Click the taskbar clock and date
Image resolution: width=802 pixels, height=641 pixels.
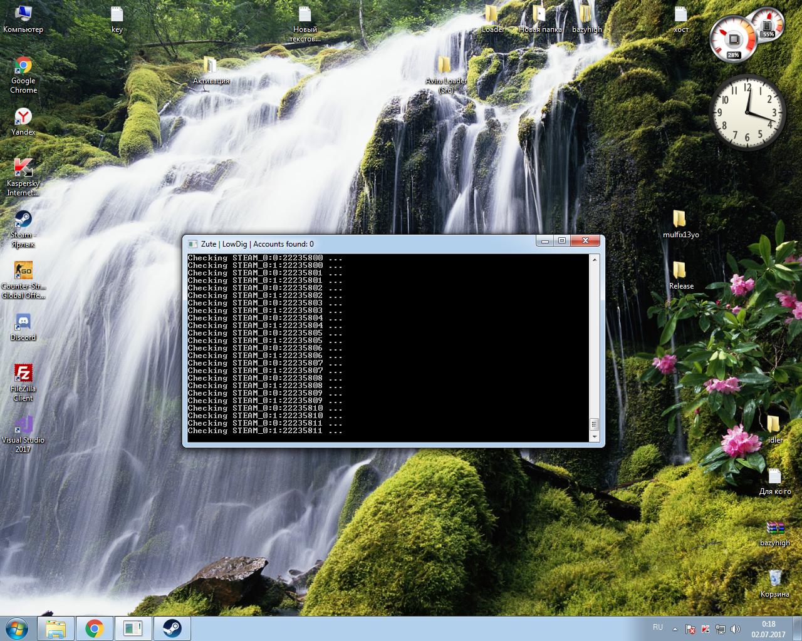pyautogui.click(x=768, y=629)
